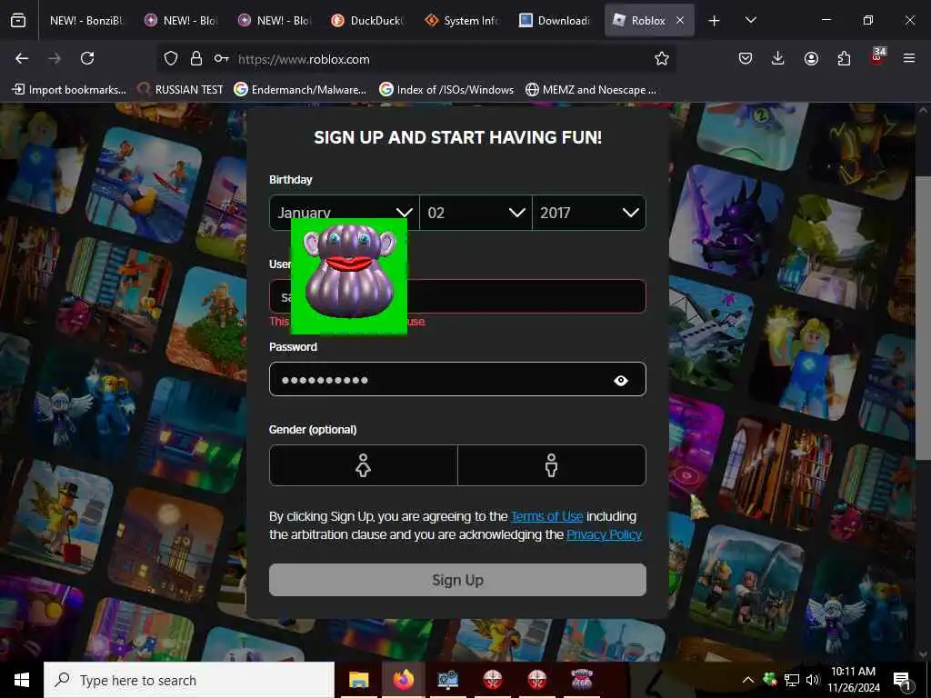Open the monitor app in taskbar
This screenshot has height=698, width=931.
(x=447, y=680)
